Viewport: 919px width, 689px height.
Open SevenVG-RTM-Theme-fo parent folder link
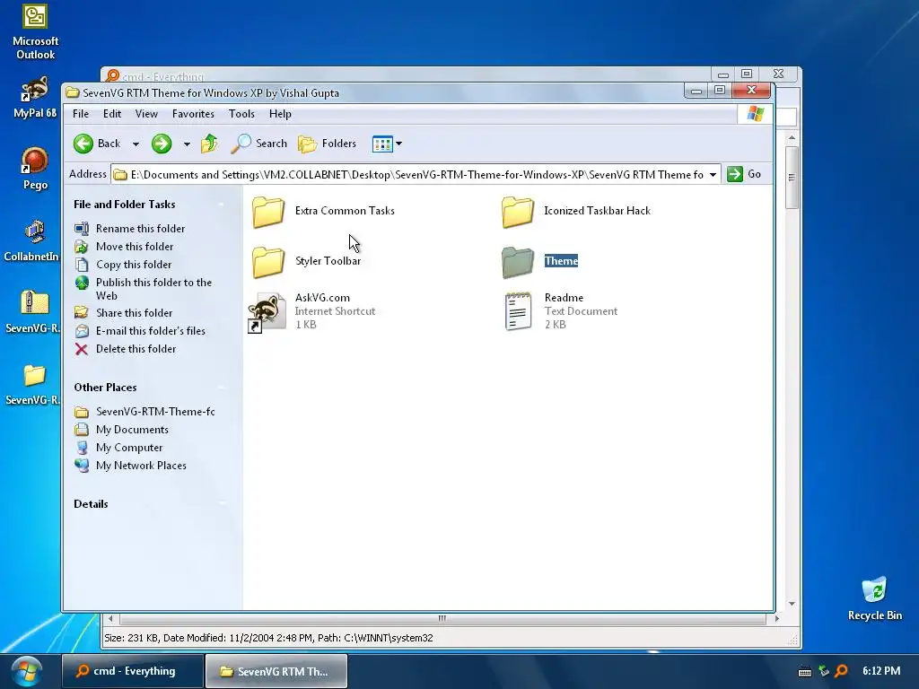[155, 412]
